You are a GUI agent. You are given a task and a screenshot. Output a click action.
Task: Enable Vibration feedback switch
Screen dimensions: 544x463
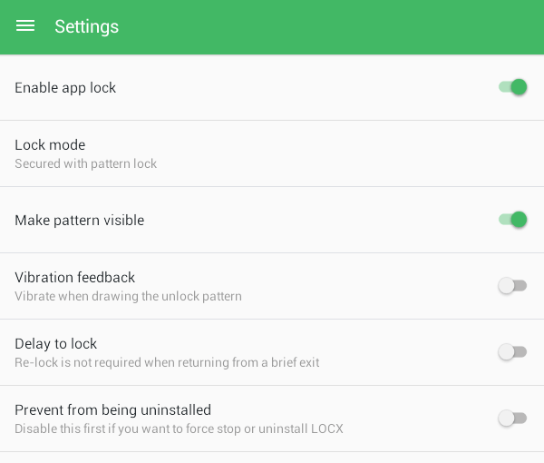pos(513,286)
